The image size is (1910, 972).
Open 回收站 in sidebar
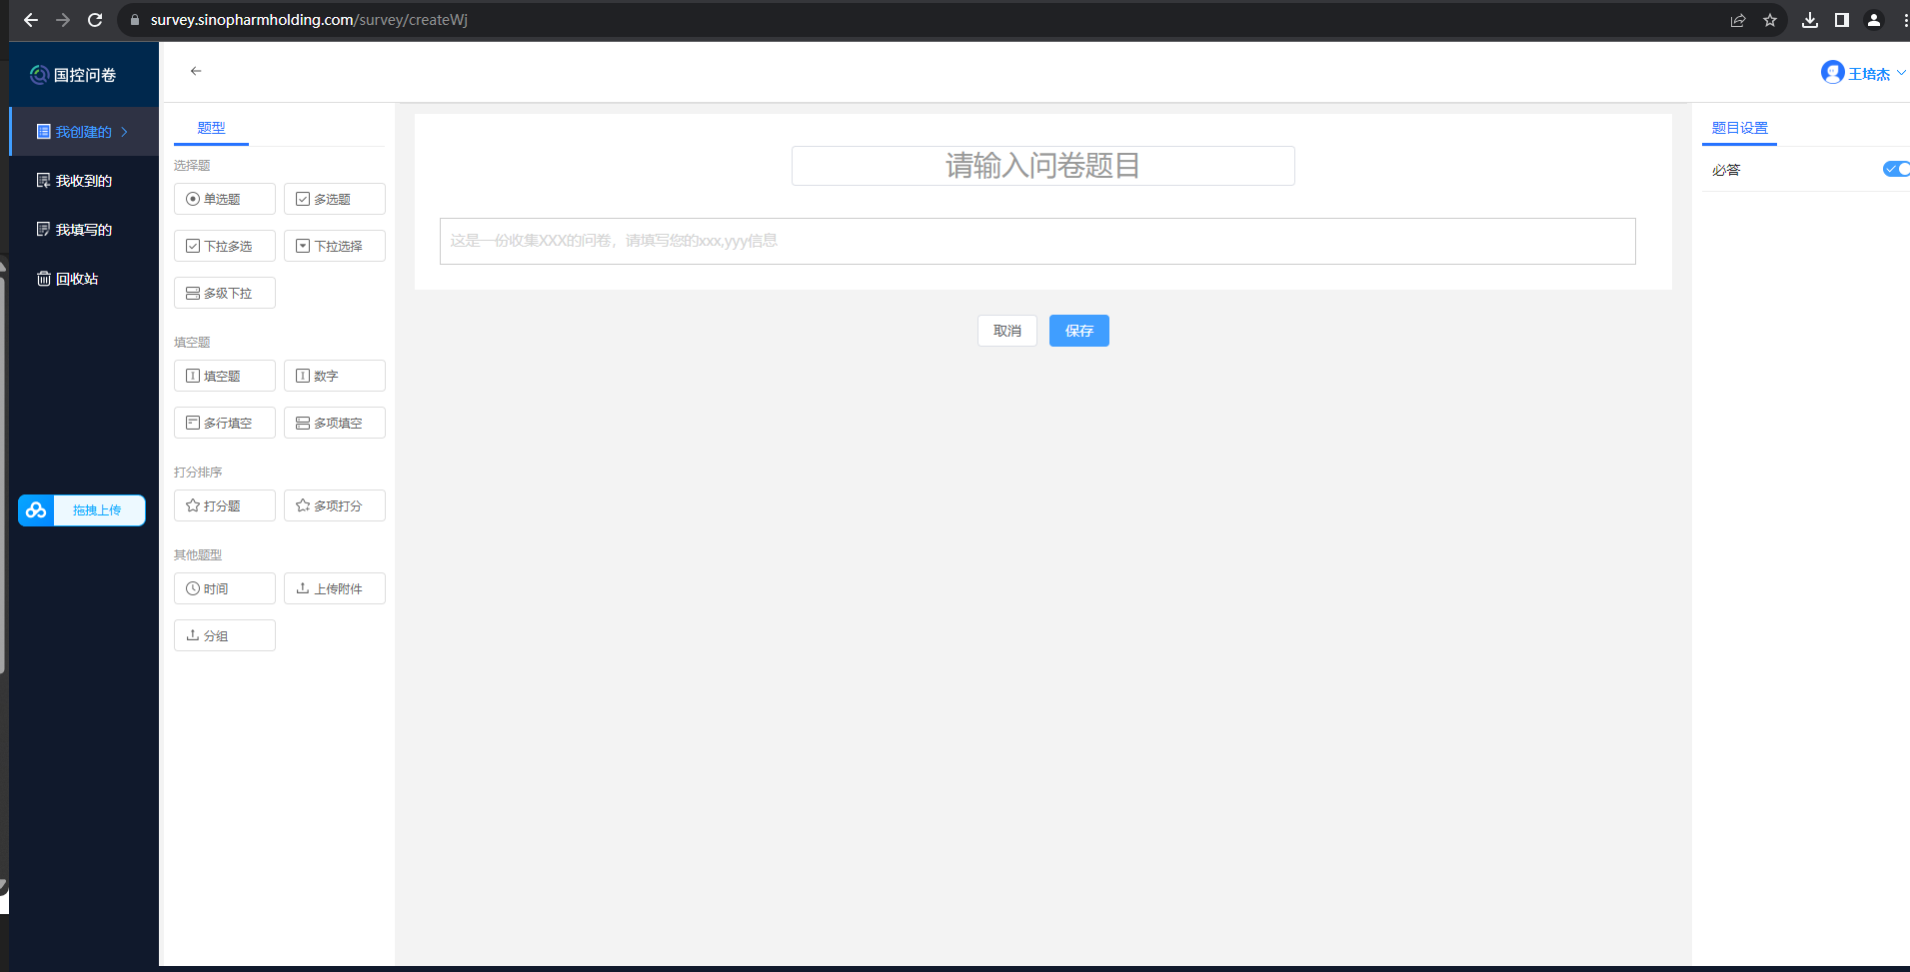84,279
